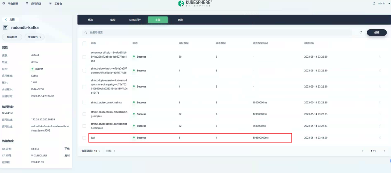
Task: Check the strimzi-store-topic checkbox
Action: click(x=84, y=71)
